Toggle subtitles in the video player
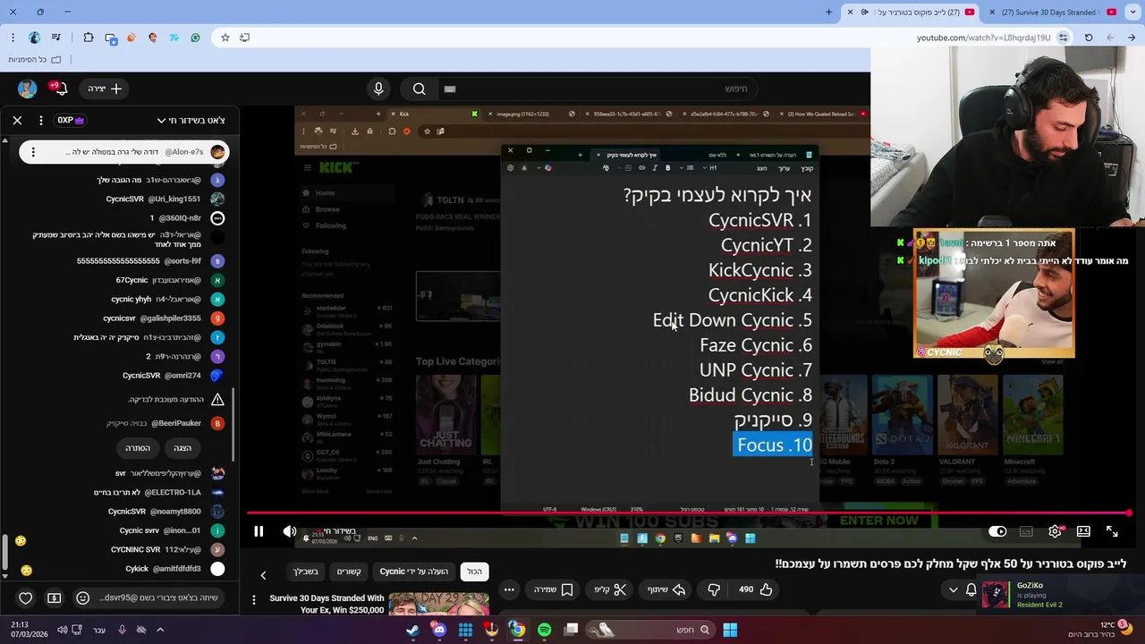The width and height of the screenshot is (1145, 644). coord(1026,531)
